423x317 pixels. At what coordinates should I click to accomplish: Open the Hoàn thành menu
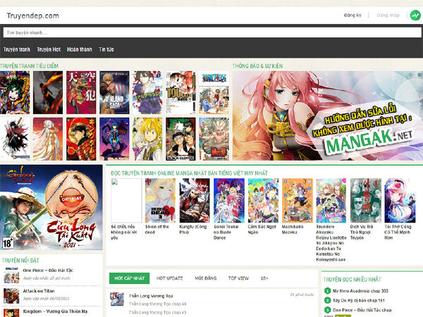tap(79, 49)
